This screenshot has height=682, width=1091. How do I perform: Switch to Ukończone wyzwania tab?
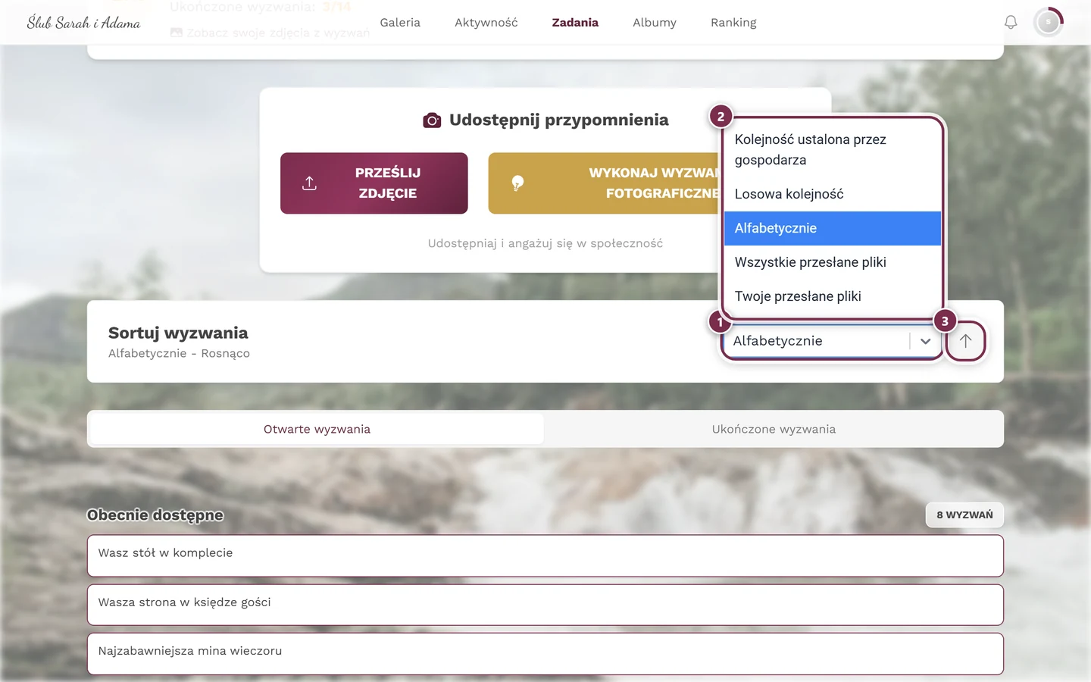pos(774,429)
